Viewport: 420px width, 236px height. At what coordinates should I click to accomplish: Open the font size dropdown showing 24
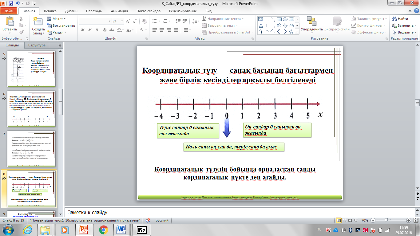pyautogui.click(x=122, y=21)
